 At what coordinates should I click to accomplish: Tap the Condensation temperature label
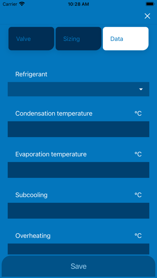(54, 113)
